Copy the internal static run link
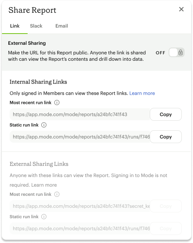 (166, 137)
